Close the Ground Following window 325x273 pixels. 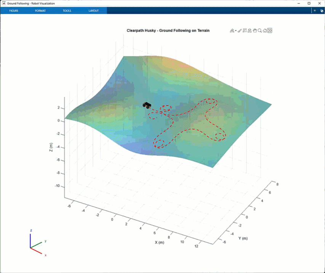click(319, 3)
